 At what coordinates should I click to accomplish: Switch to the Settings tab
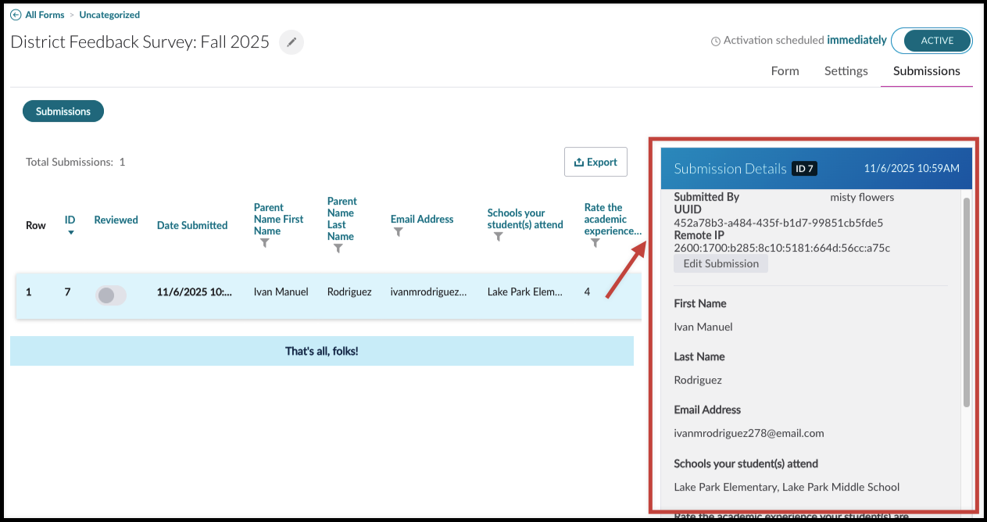point(846,70)
